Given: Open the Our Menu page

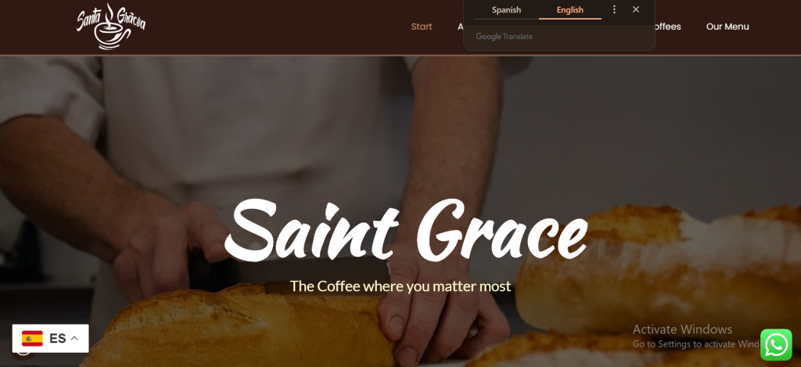Looking at the screenshot, I should point(727,27).
